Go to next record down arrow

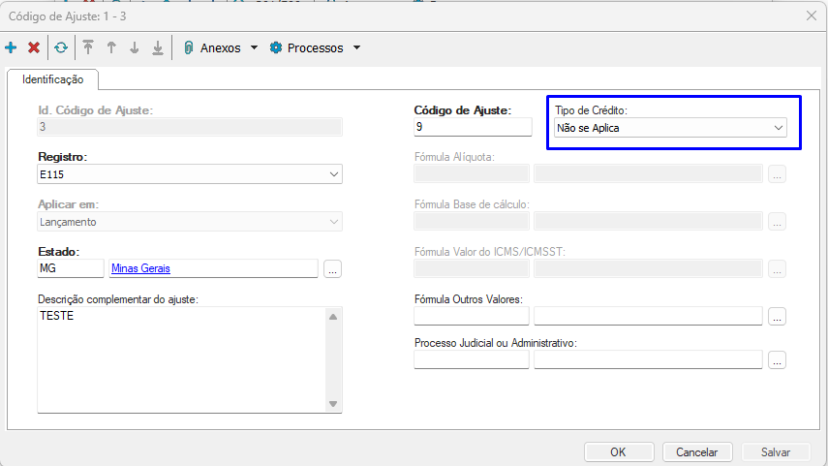(135, 47)
